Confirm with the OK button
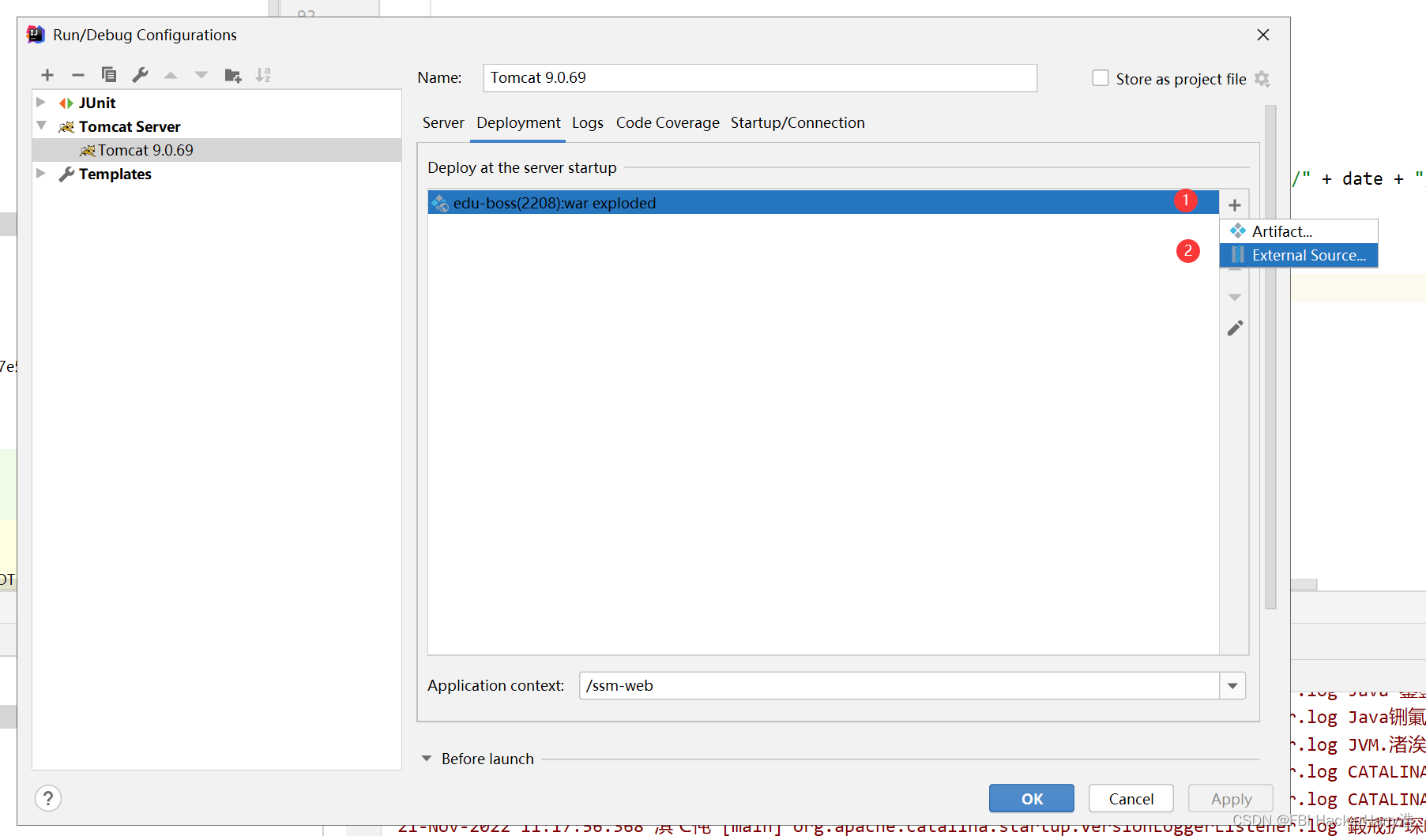1426x836 pixels. pos(1032,798)
